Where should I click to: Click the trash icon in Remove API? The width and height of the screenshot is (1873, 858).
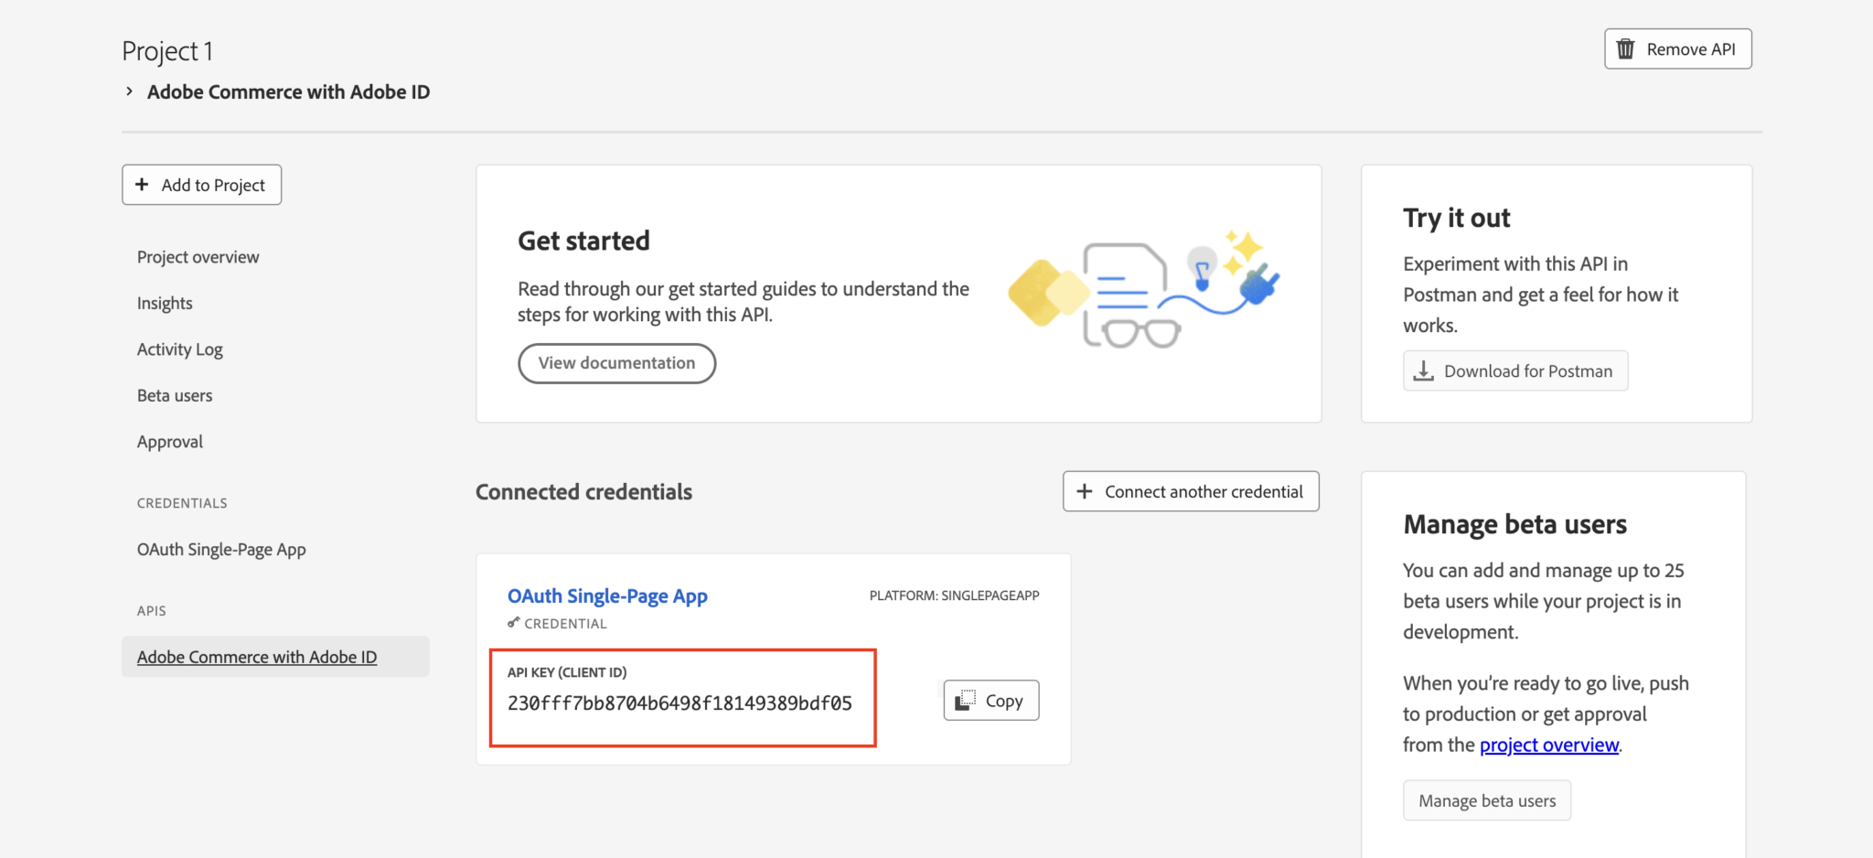pos(1625,49)
